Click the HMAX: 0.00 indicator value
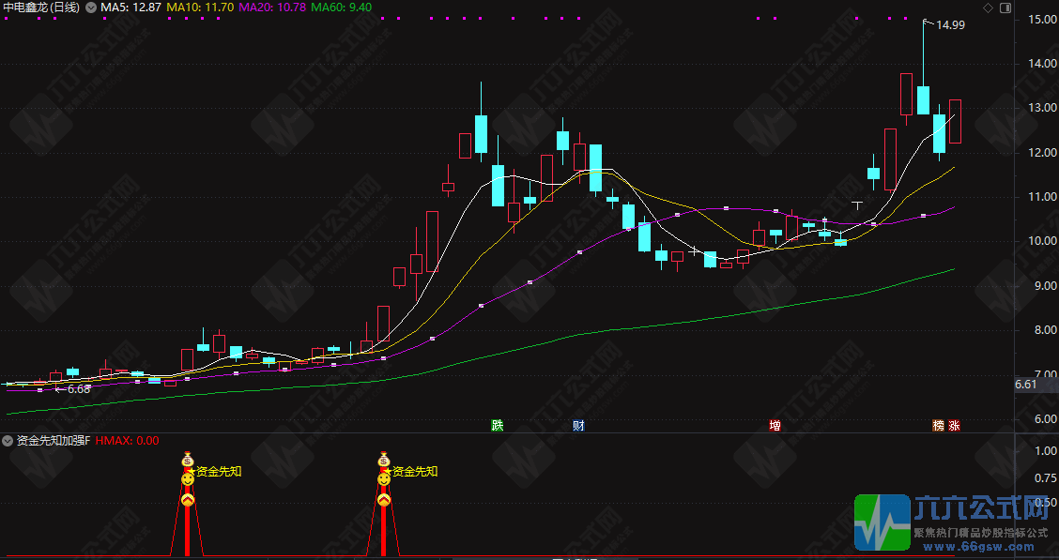The image size is (1059, 560). click(x=128, y=440)
